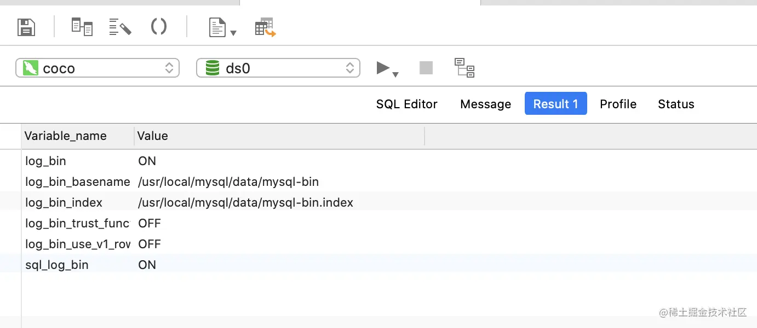Expand the text document icon's dropdown arrow
The width and height of the screenshot is (757, 328).
tap(233, 33)
